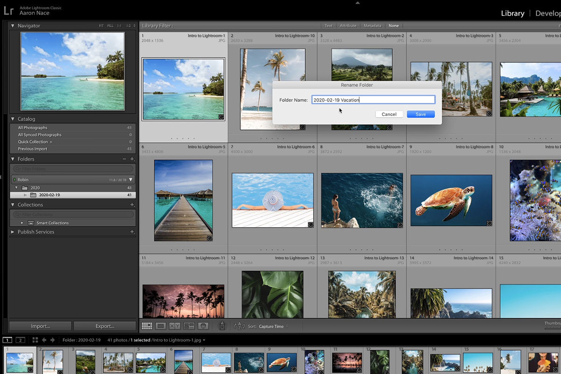The height and width of the screenshot is (374, 561).
Task: Click the Export button
Action: tap(105, 326)
